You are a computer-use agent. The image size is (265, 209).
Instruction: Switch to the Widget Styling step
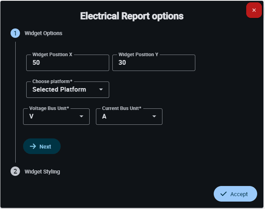point(42,171)
